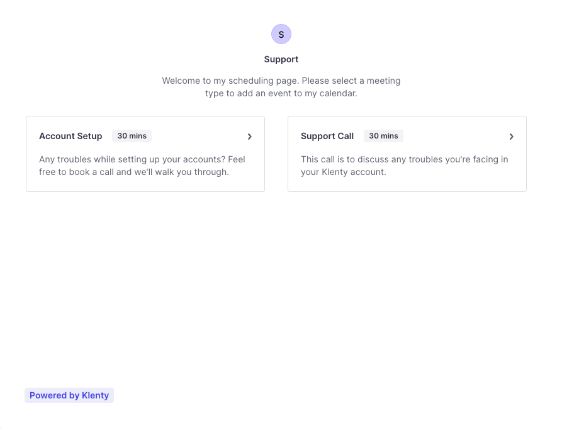Image resolution: width=562 pixels, height=428 pixels.
Task: Select the Account Setup meeting title
Action: click(x=70, y=136)
